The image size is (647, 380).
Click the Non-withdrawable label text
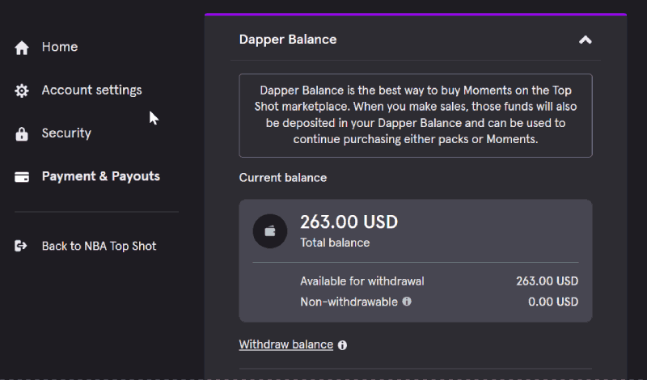coord(349,302)
